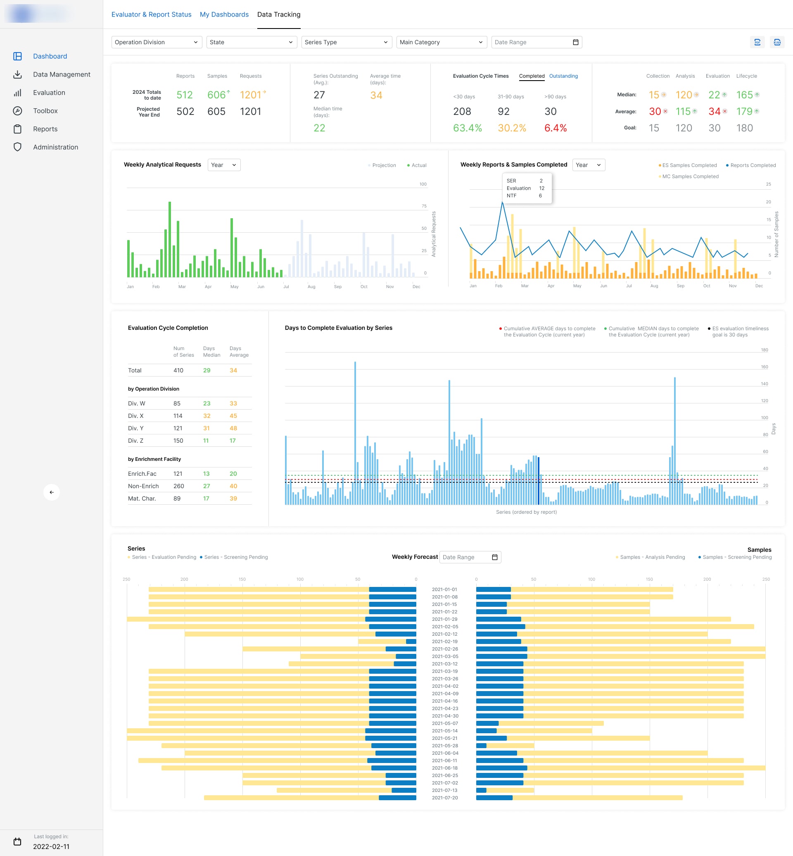
Task: Toggle the Projection legend series
Action: tap(382, 165)
